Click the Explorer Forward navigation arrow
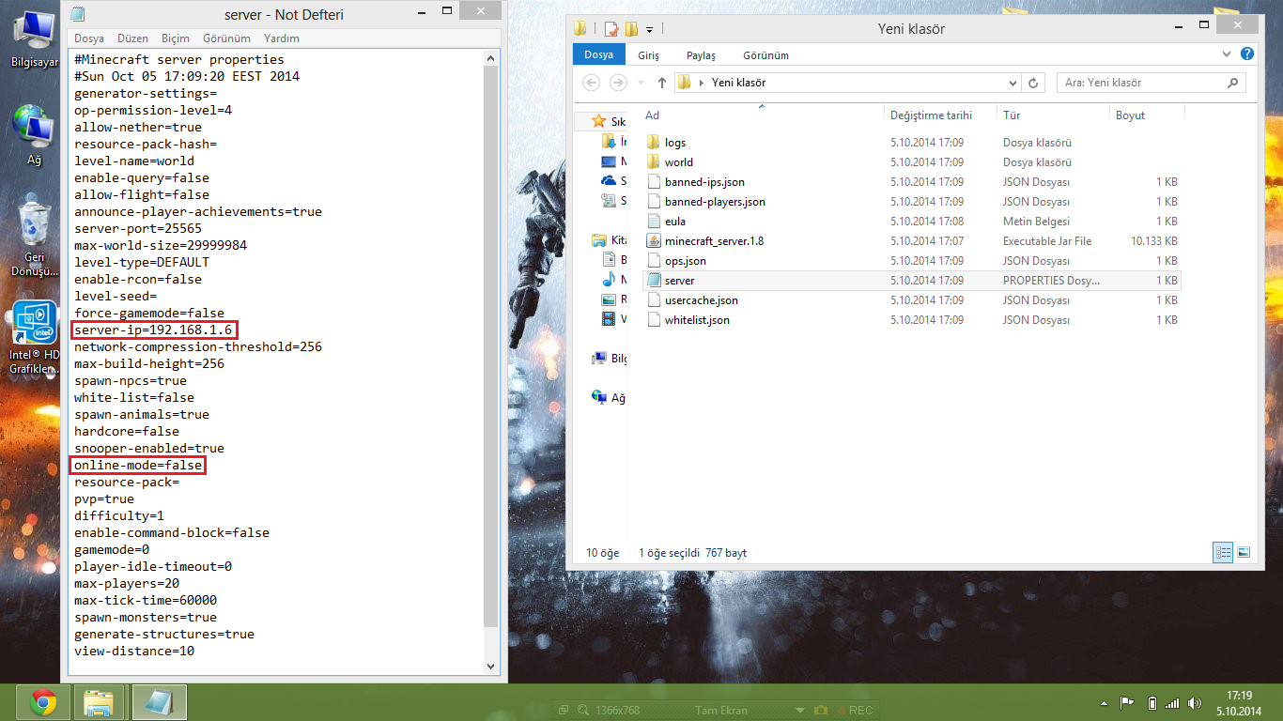This screenshot has height=721, width=1283. 618,83
